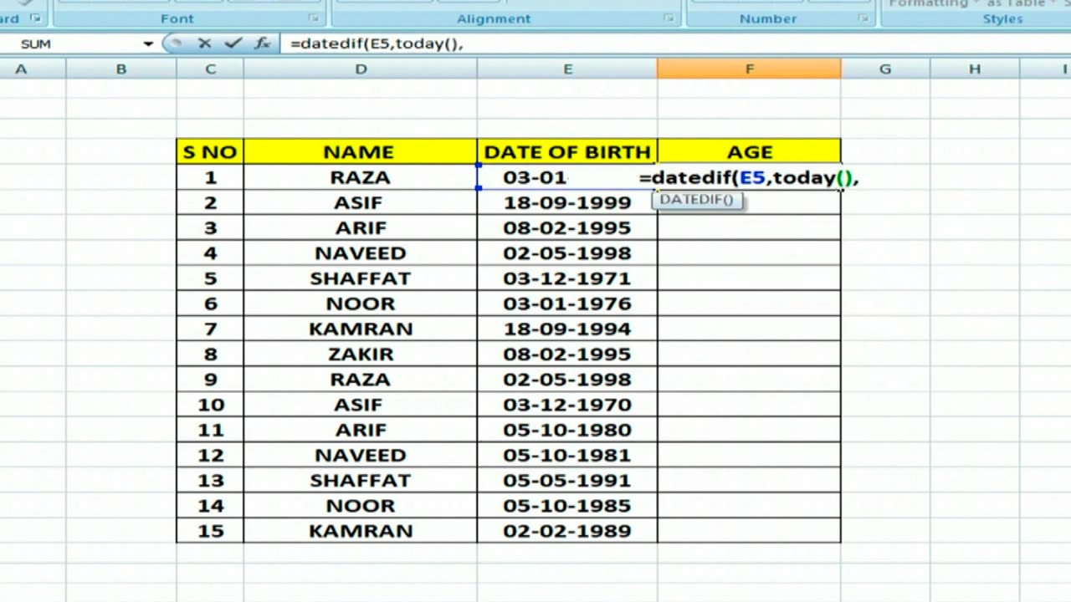The image size is (1071, 602).
Task: Select the referenced cell showing 03-01
Action: tap(567, 177)
